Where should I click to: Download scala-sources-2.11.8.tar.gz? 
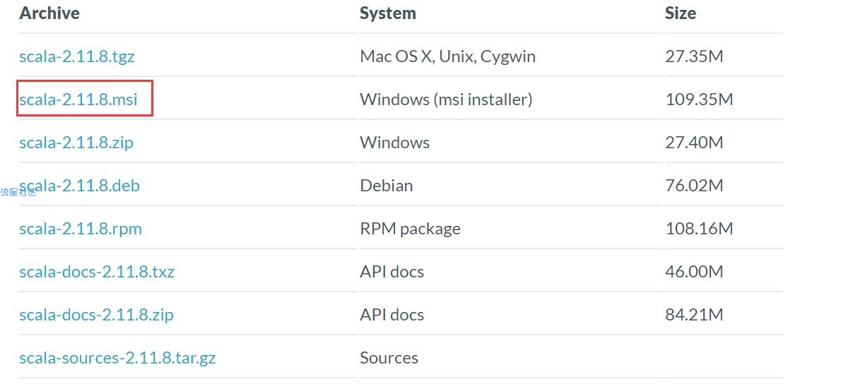(x=117, y=358)
